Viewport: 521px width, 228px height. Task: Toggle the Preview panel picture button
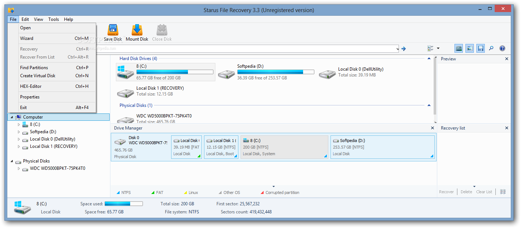click(x=470, y=48)
